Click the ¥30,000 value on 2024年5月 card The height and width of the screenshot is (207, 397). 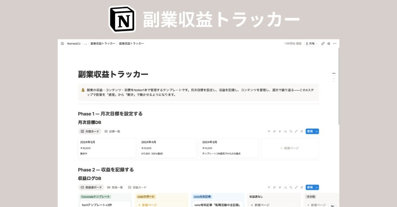85,148
